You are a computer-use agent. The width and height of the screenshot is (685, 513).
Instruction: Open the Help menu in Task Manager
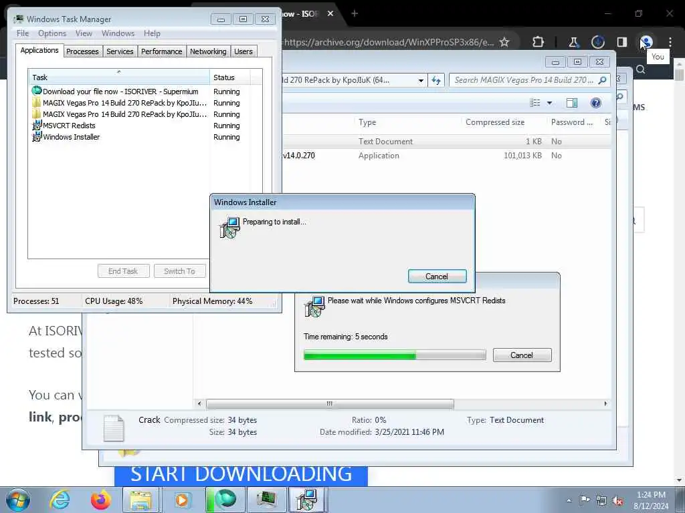[x=152, y=33]
